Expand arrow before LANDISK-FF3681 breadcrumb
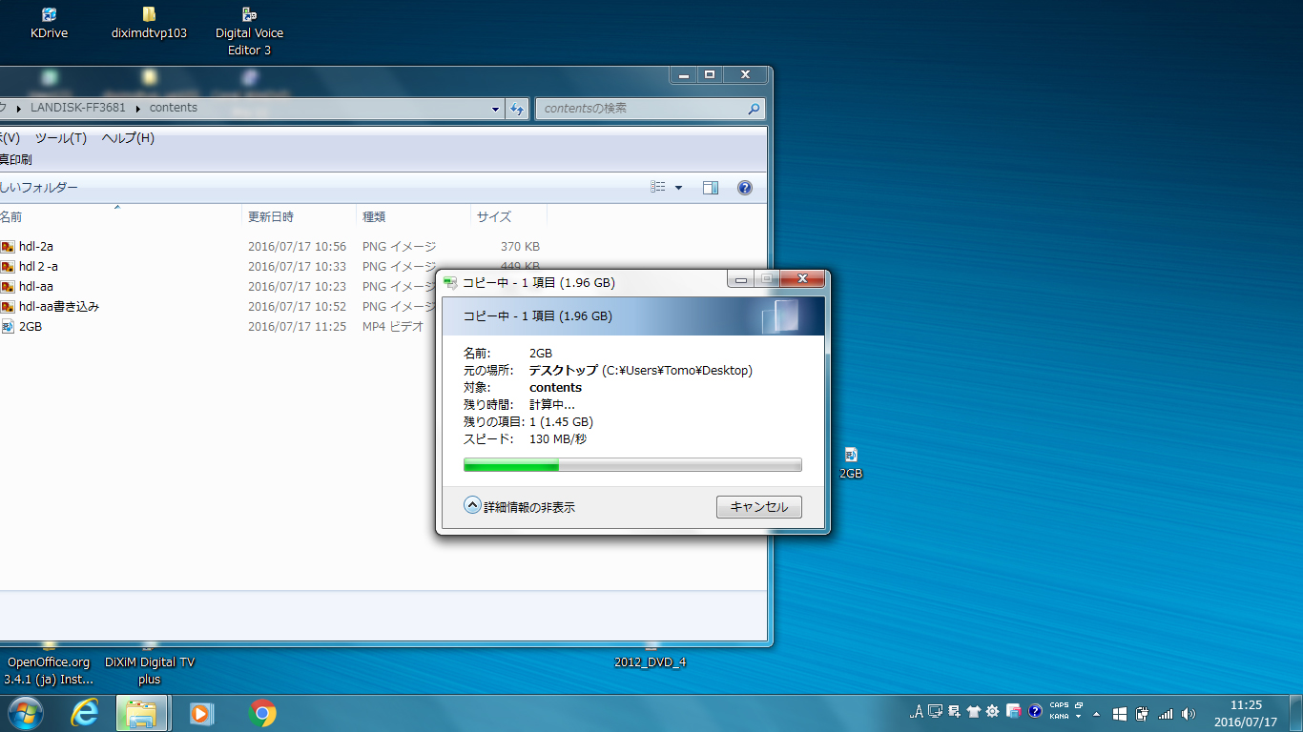 [x=18, y=109]
